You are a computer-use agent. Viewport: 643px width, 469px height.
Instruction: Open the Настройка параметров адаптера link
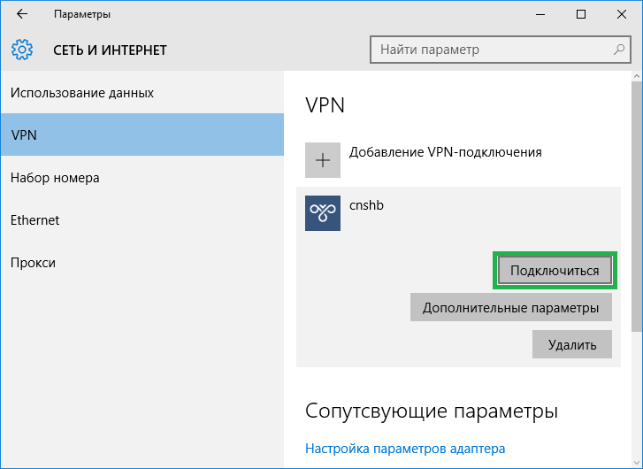[405, 448]
